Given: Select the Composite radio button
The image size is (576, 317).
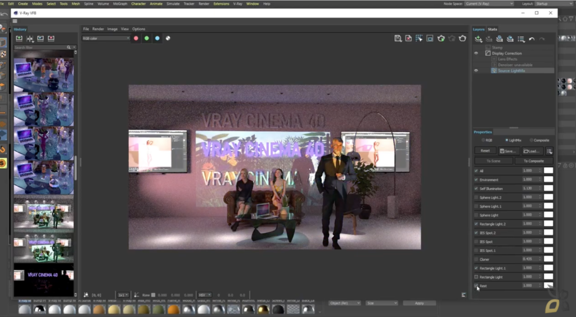Looking at the screenshot, I should (531, 140).
